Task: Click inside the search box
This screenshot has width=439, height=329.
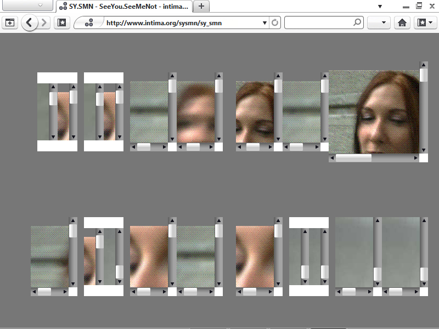Action: point(318,23)
